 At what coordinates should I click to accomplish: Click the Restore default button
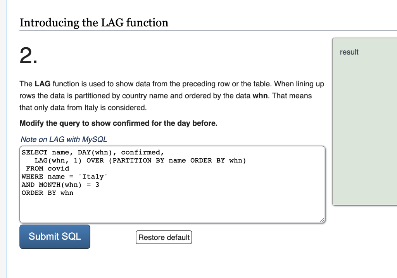click(x=164, y=237)
